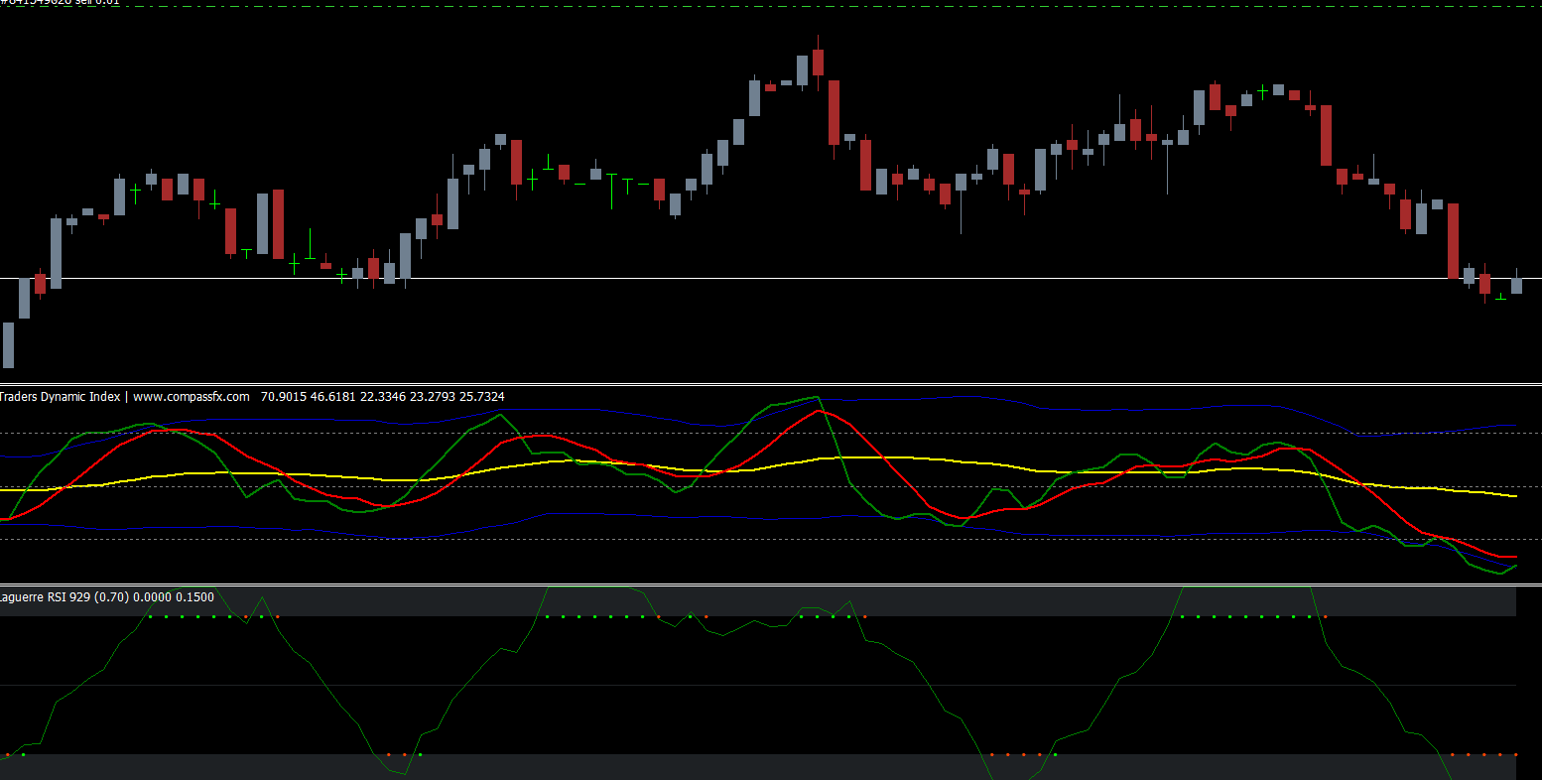Click the first gray candle at far left

pos(9,344)
